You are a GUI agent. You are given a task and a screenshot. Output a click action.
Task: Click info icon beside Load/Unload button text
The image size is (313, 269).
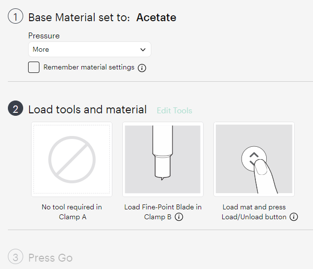point(294,217)
